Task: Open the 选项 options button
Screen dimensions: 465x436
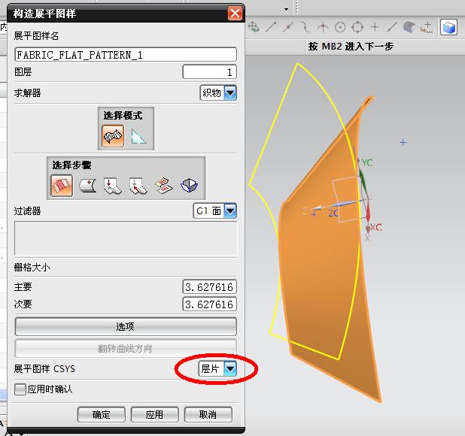Action: pyautogui.click(x=126, y=326)
